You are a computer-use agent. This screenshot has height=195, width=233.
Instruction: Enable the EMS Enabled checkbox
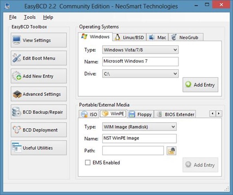88,162
